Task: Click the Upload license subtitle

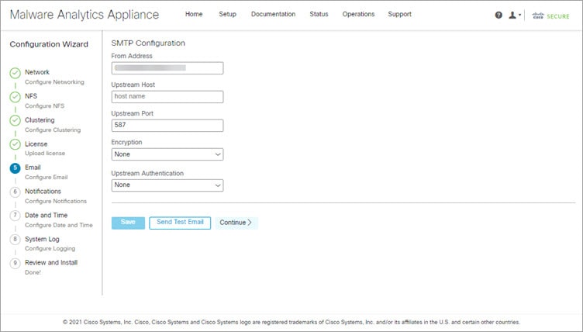Action: pos(45,154)
